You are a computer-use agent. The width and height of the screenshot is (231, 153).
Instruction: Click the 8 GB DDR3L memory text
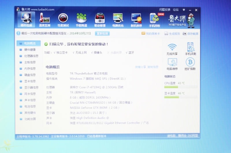point(90,98)
